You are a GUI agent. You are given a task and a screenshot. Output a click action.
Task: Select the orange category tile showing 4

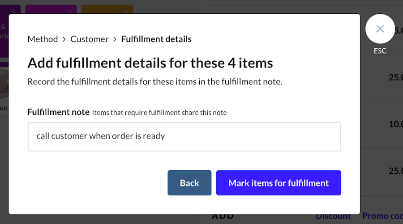(107, 9)
